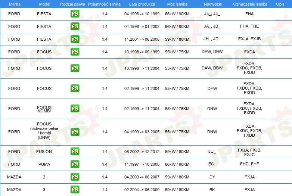Click the fuel icon in the Mazda 2 row

pyautogui.click(x=75, y=177)
